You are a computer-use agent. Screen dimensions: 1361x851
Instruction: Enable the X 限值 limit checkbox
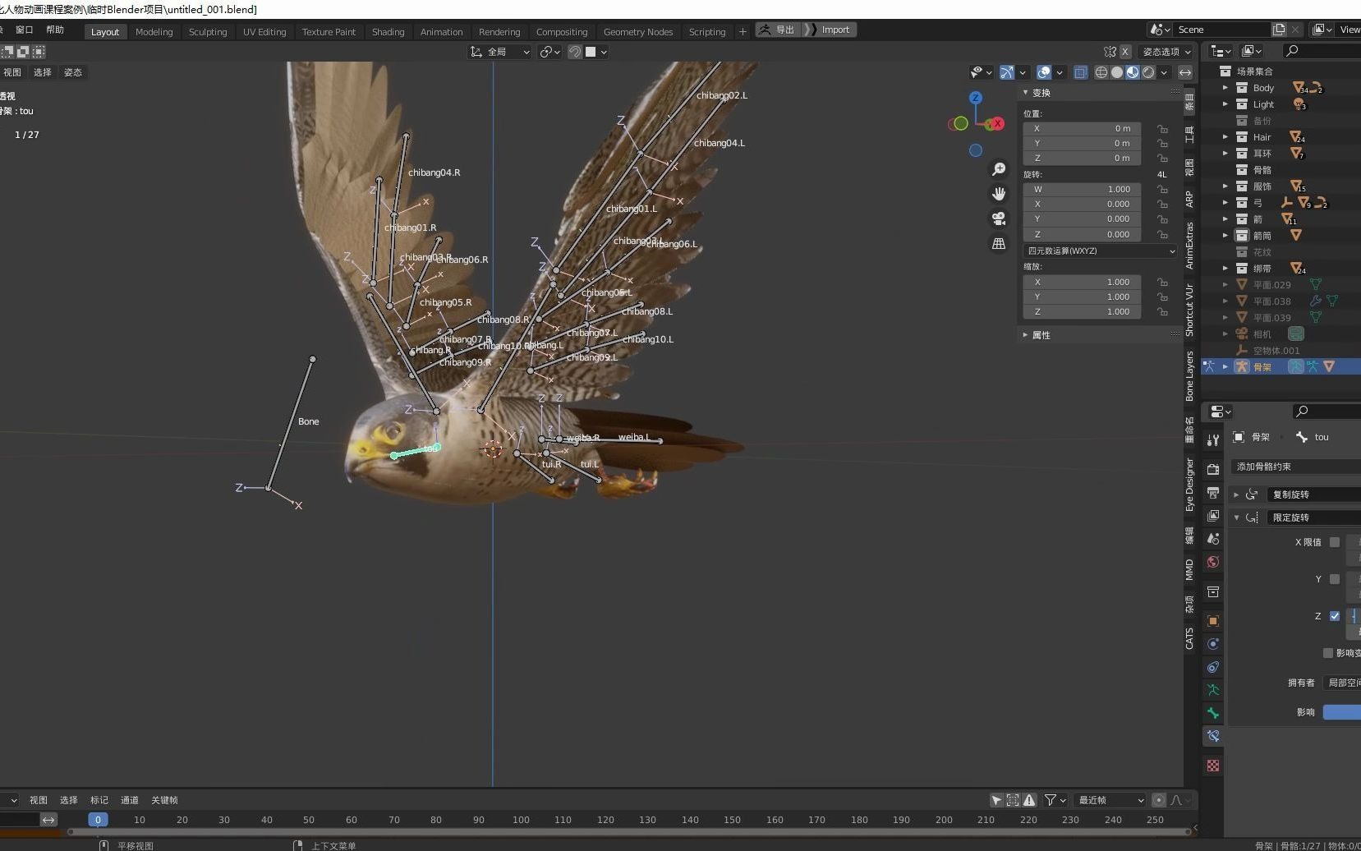tap(1335, 542)
